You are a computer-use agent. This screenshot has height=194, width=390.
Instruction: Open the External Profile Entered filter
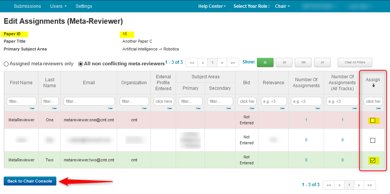[x=163, y=101]
